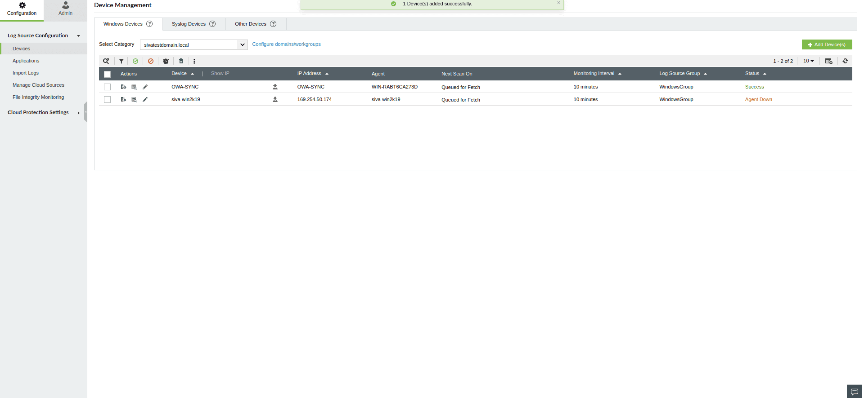The width and height of the screenshot is (864, 399).
Task: Click the filter funnel icon
Action: (121, 61)
